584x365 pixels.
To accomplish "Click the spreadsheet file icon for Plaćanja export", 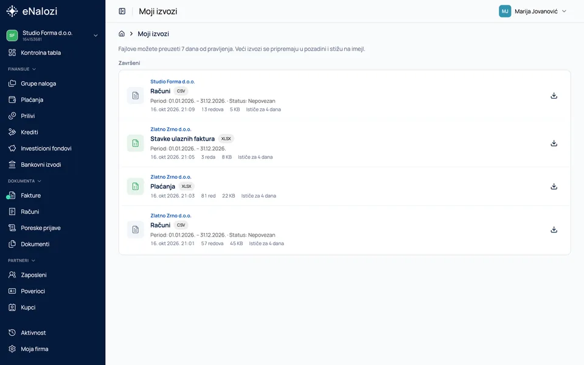I will [x=135, y=186].
